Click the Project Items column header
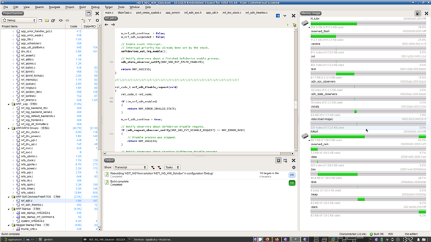The height and width of the screenshot is (242, 431). 33,26
